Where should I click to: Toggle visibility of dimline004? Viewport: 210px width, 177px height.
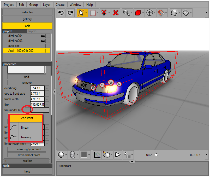43,36
